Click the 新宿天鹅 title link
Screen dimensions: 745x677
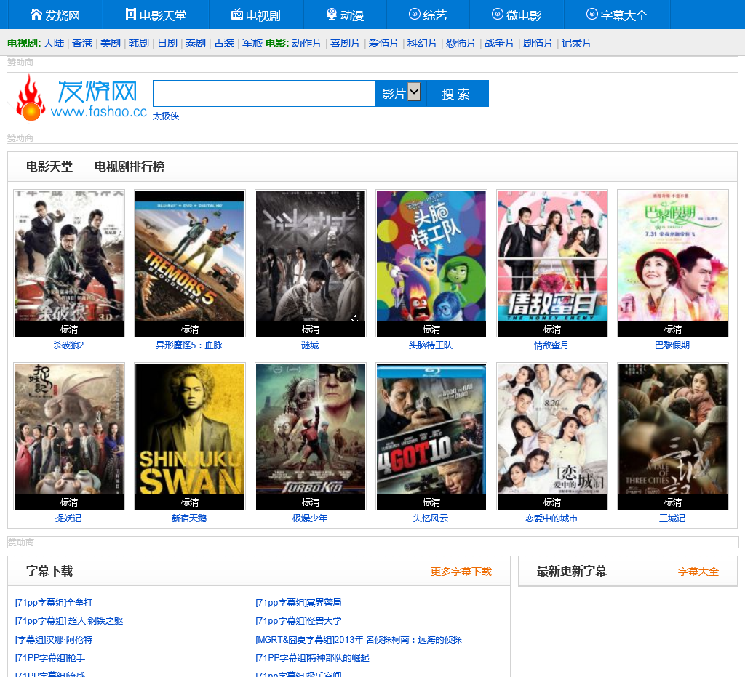coord(189,518)
